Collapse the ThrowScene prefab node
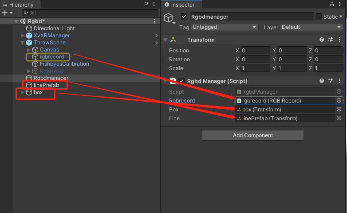The width and height of the screenshot is (347, 213). pyautogui.click(x=22, y=43)
